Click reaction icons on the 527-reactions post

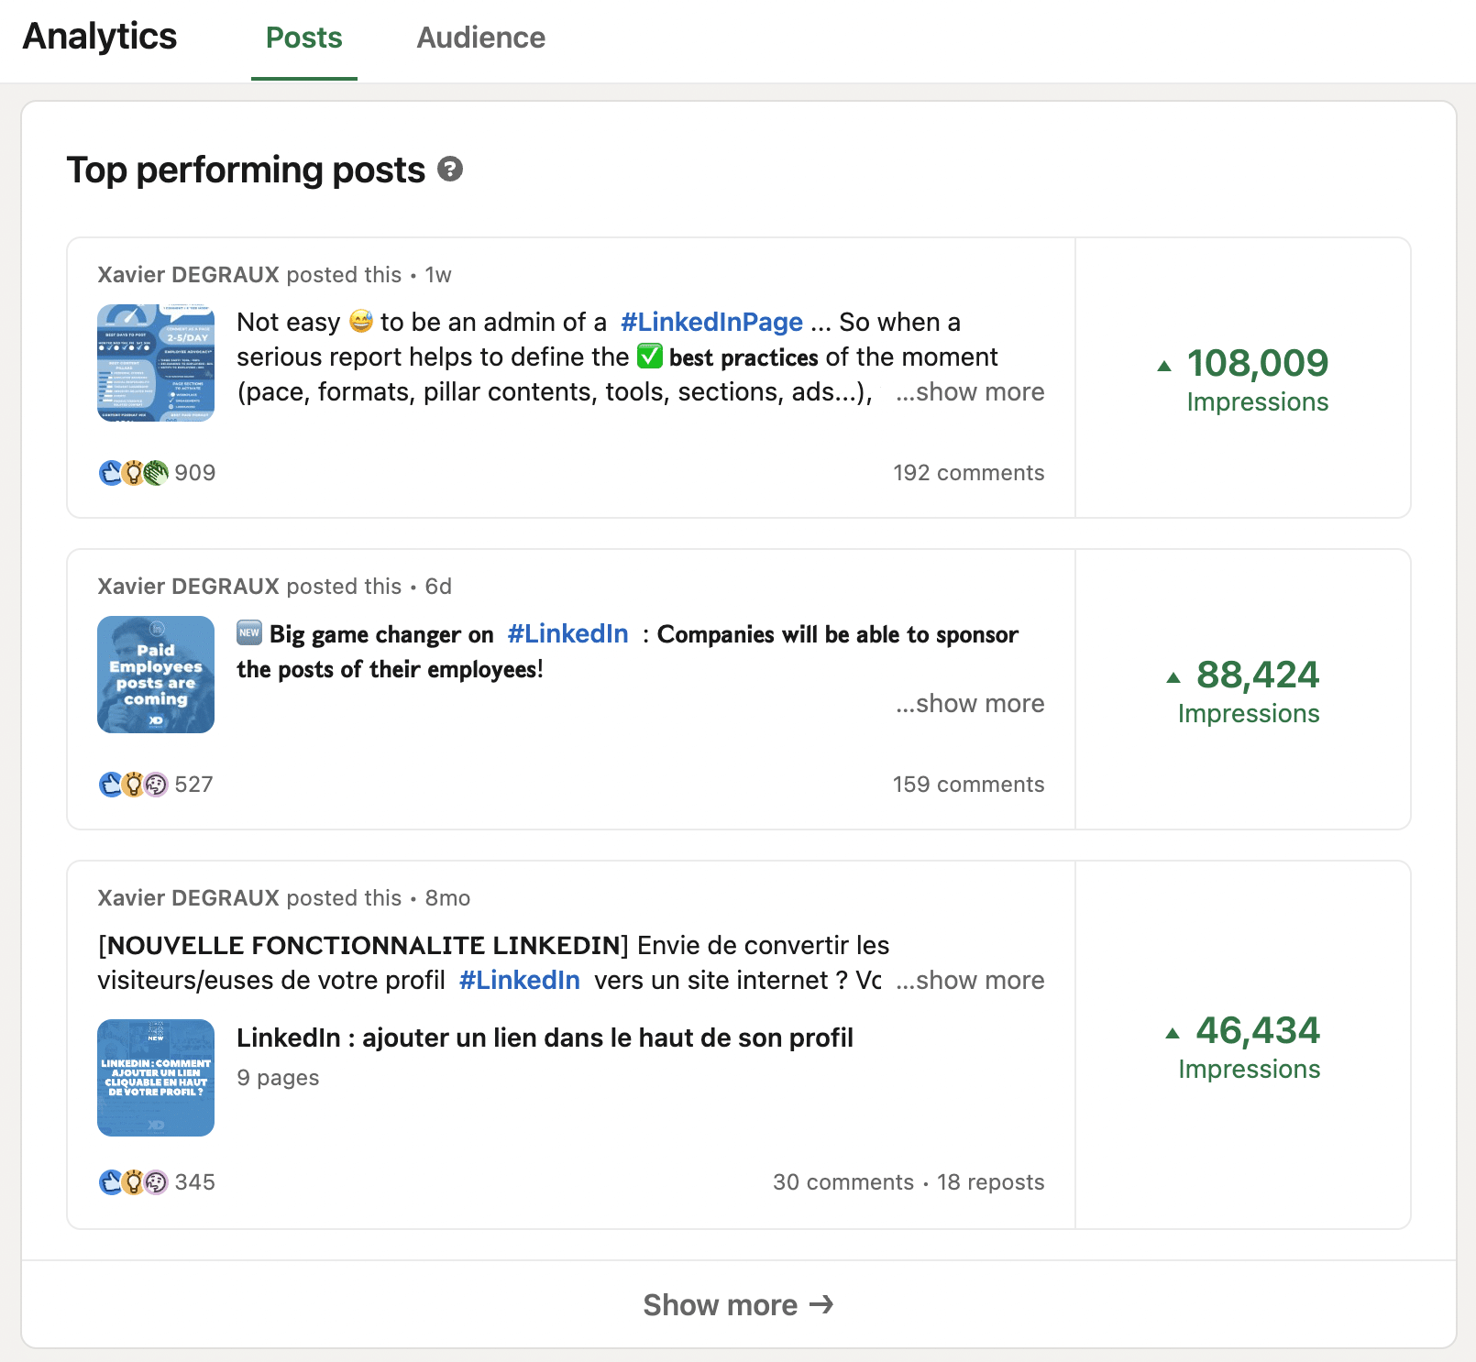pyautogui.click(x=134, y=785)
